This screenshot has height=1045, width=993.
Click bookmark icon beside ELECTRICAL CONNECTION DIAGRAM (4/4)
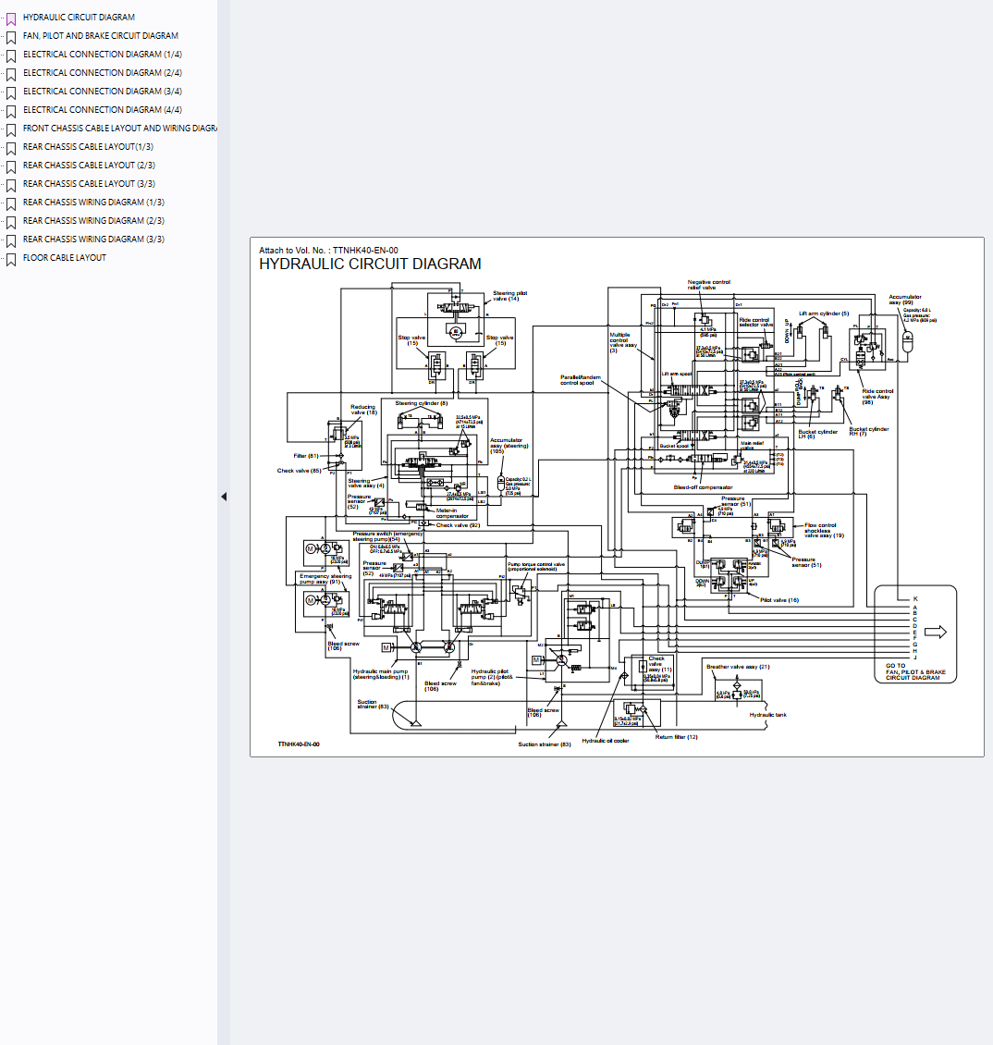click(11, 112)
